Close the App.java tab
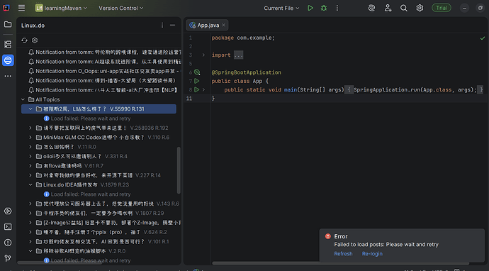 pos(224,26)
